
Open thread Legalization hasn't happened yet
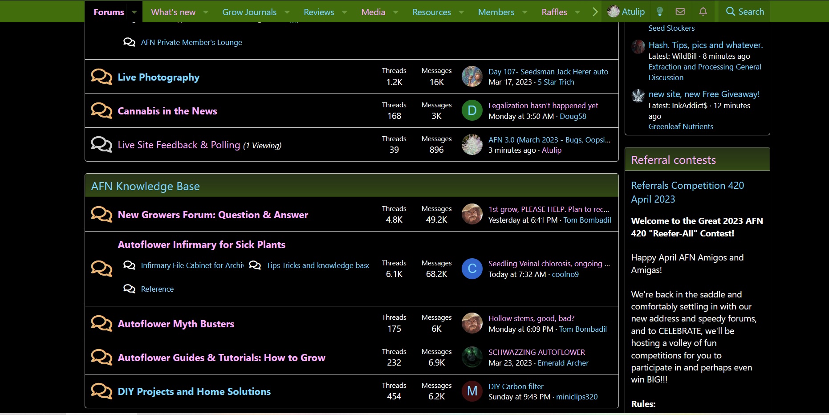coord(543,106)
